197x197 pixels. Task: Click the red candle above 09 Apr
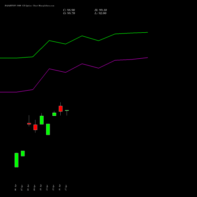(x=35, y=127)
